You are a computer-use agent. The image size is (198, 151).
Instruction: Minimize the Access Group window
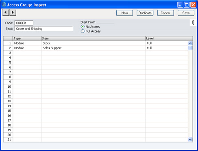click(x=180, y=5)
